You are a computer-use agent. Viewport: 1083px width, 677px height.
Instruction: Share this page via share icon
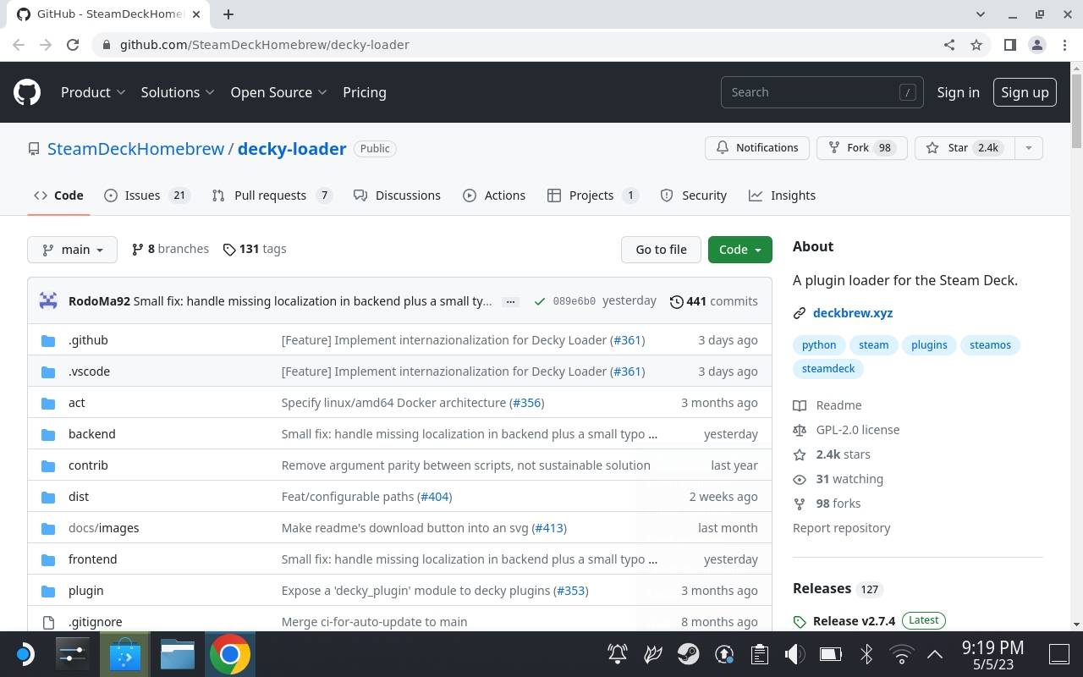point(949,45)
